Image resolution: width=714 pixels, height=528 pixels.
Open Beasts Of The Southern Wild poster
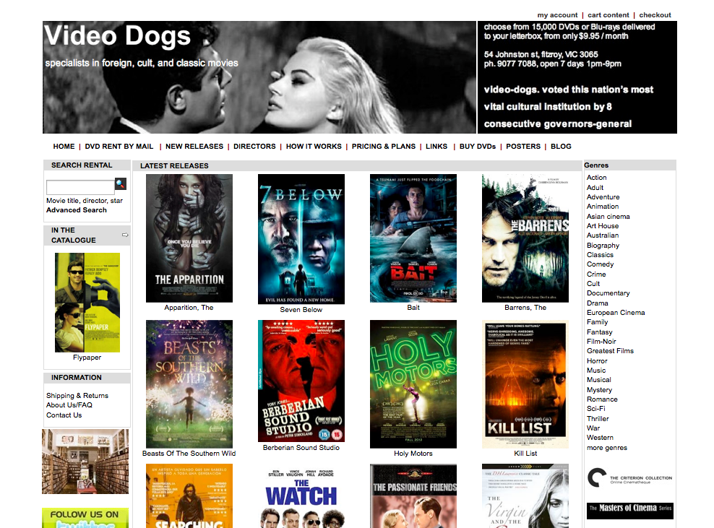tap(189, 384)
